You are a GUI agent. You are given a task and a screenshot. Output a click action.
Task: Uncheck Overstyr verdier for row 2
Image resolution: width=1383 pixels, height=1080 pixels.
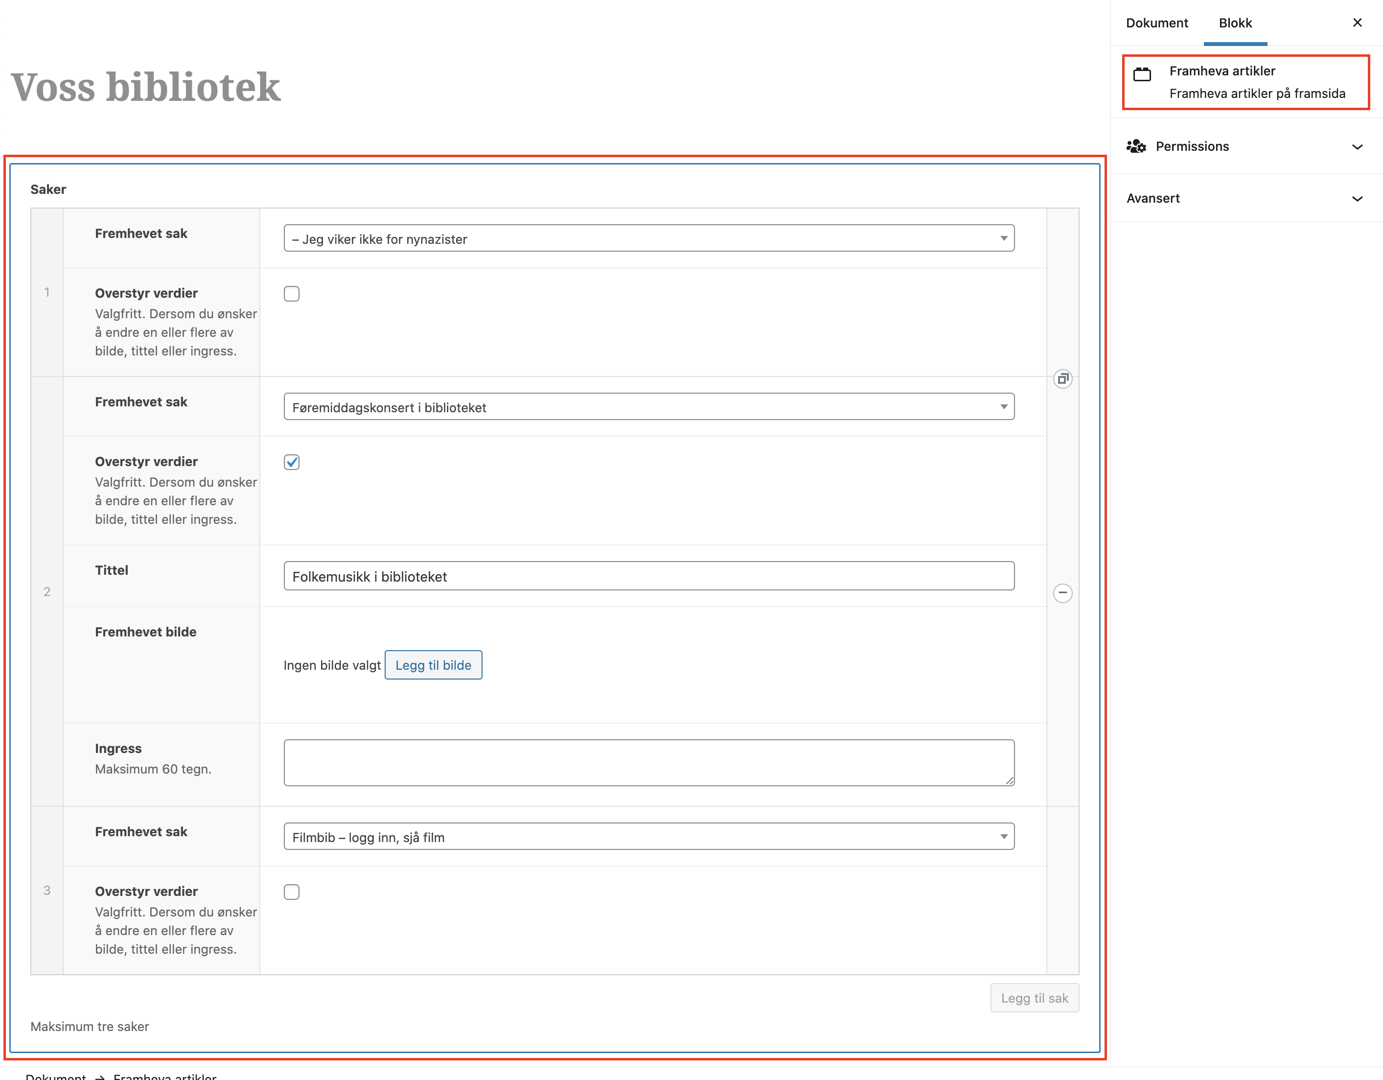pyautogui.click(x=291, y=463)
